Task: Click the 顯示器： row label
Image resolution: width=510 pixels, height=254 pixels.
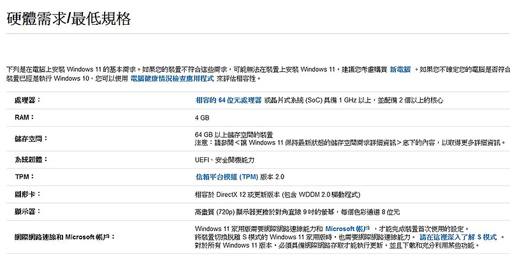Action: tap(28, 211)
